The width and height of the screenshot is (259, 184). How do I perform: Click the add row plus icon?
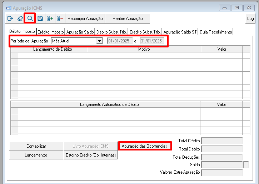50,18
